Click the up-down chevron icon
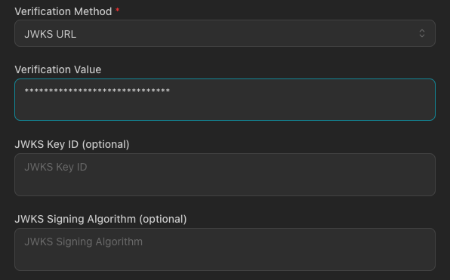The width and height of the screenshot is (450, 280). point(421,33)
